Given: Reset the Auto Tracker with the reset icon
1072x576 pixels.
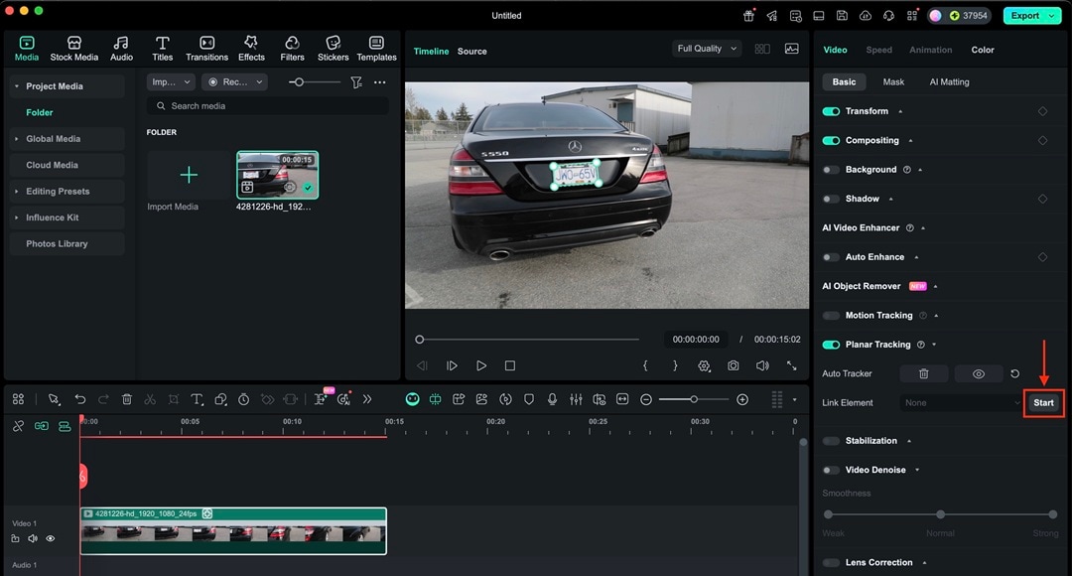Looking at the screenshot, I should (1014, 373).
